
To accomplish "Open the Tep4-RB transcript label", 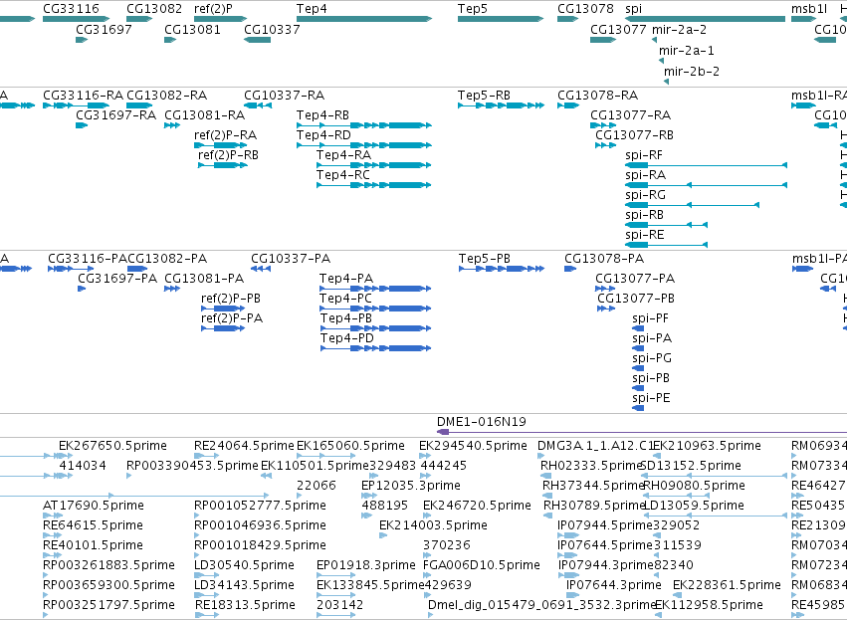I will pyautogui.click(x=322, y=115).
